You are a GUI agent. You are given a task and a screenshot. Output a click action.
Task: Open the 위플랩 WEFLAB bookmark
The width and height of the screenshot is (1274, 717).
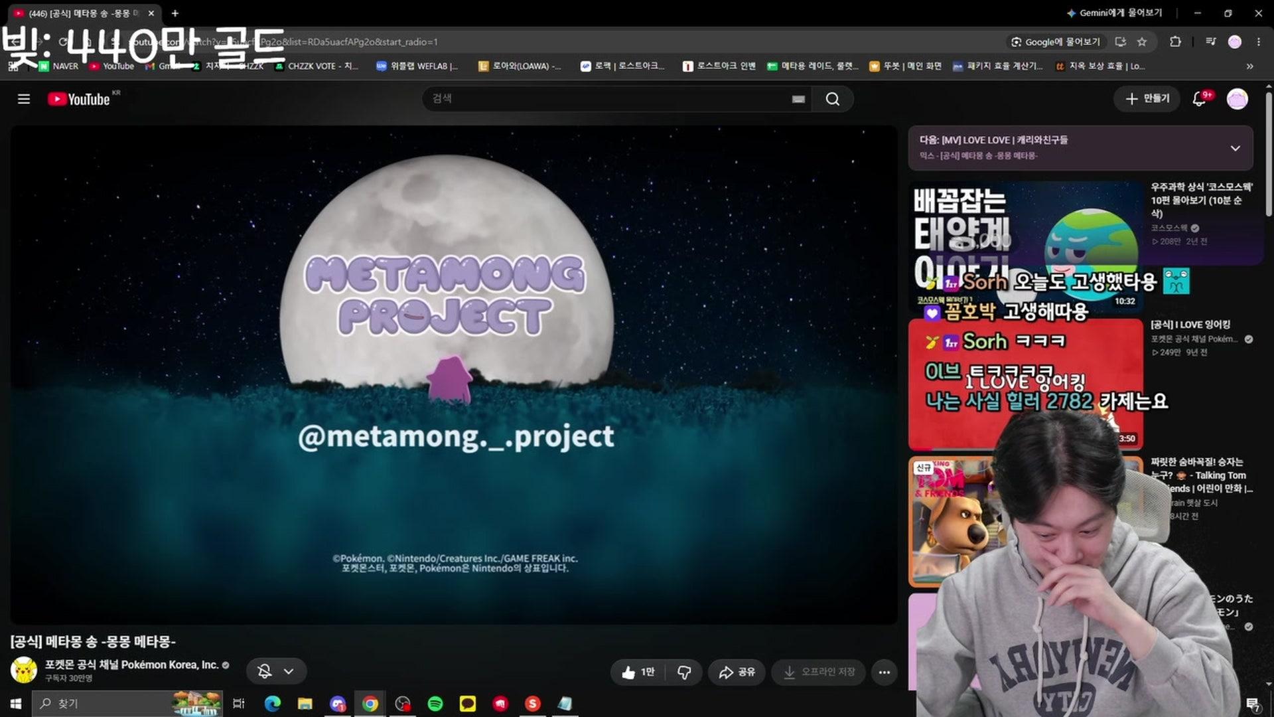417,66
